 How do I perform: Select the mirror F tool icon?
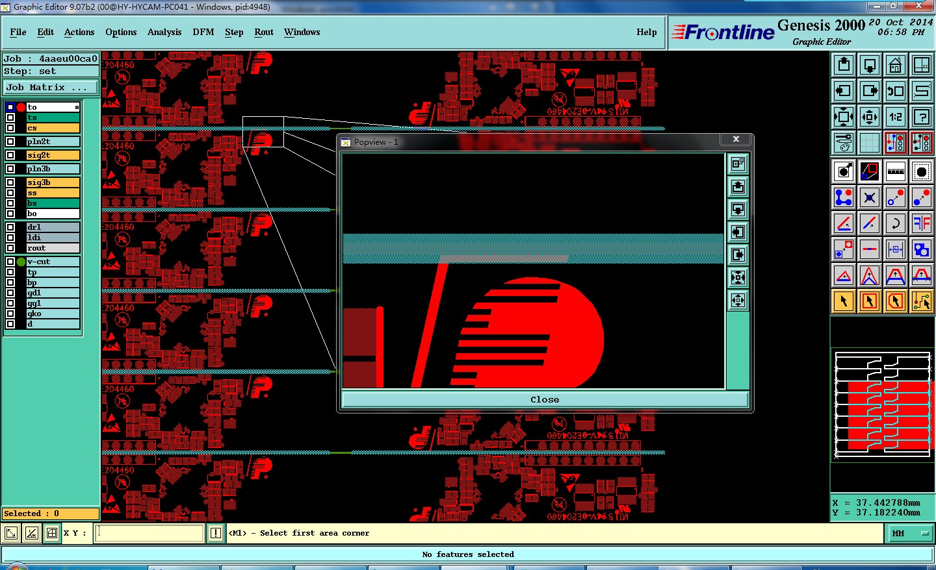[x=922, y=223]
